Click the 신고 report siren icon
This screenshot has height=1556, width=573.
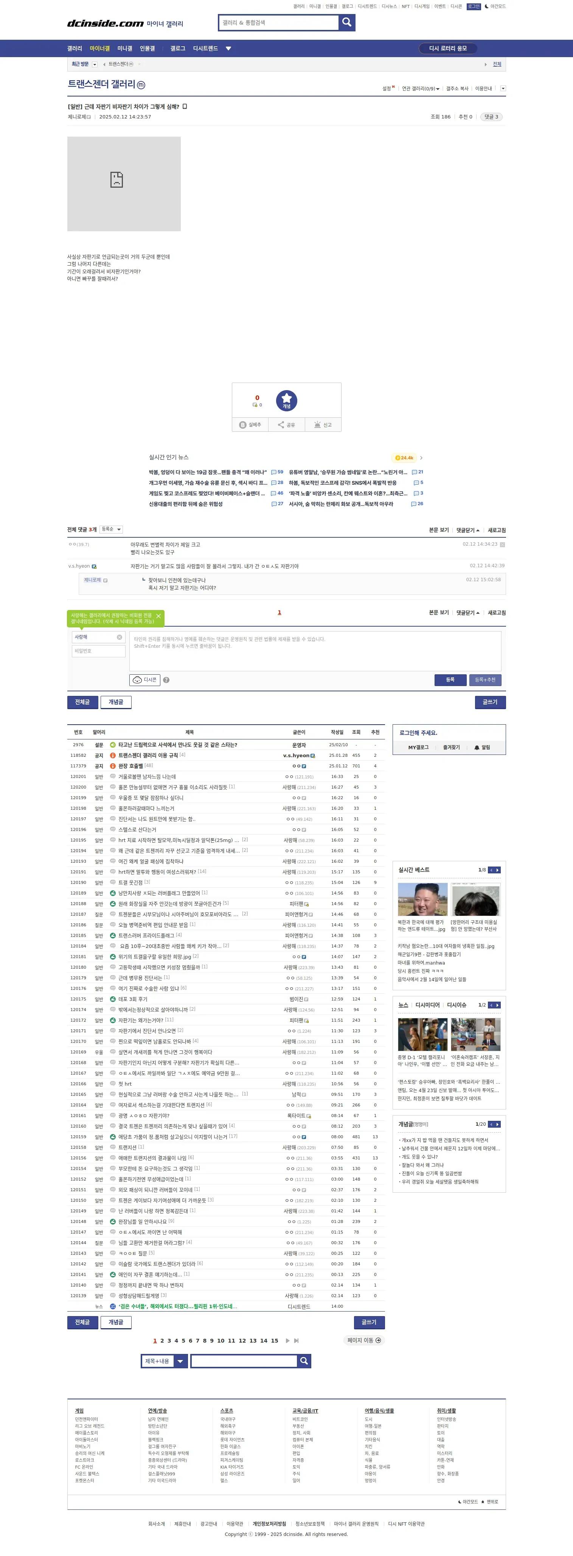[x=318, y=425]
